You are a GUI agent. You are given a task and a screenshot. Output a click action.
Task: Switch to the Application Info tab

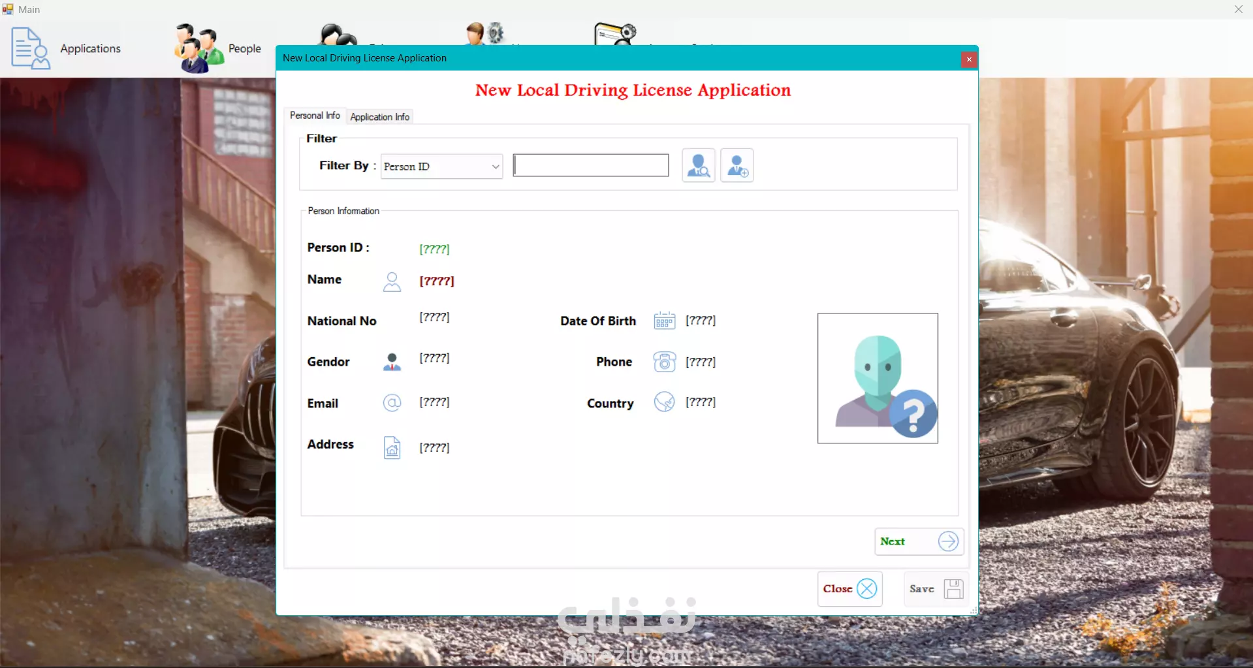click(x=380, y=117)
